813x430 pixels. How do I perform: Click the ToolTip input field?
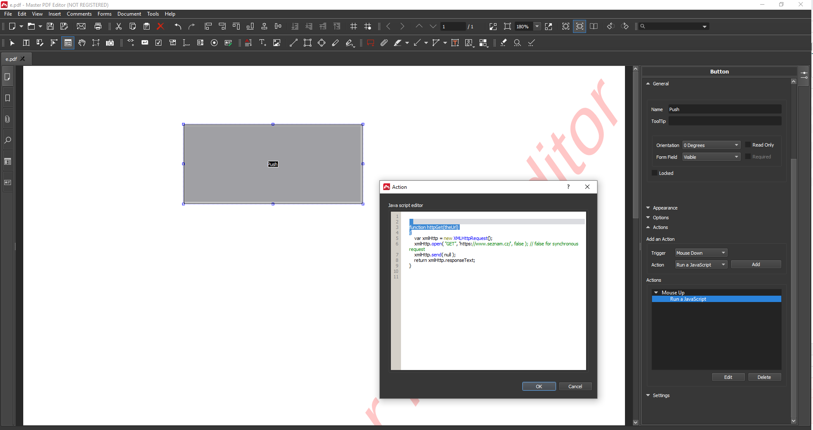pyautogui.click(x=724, y=121)
